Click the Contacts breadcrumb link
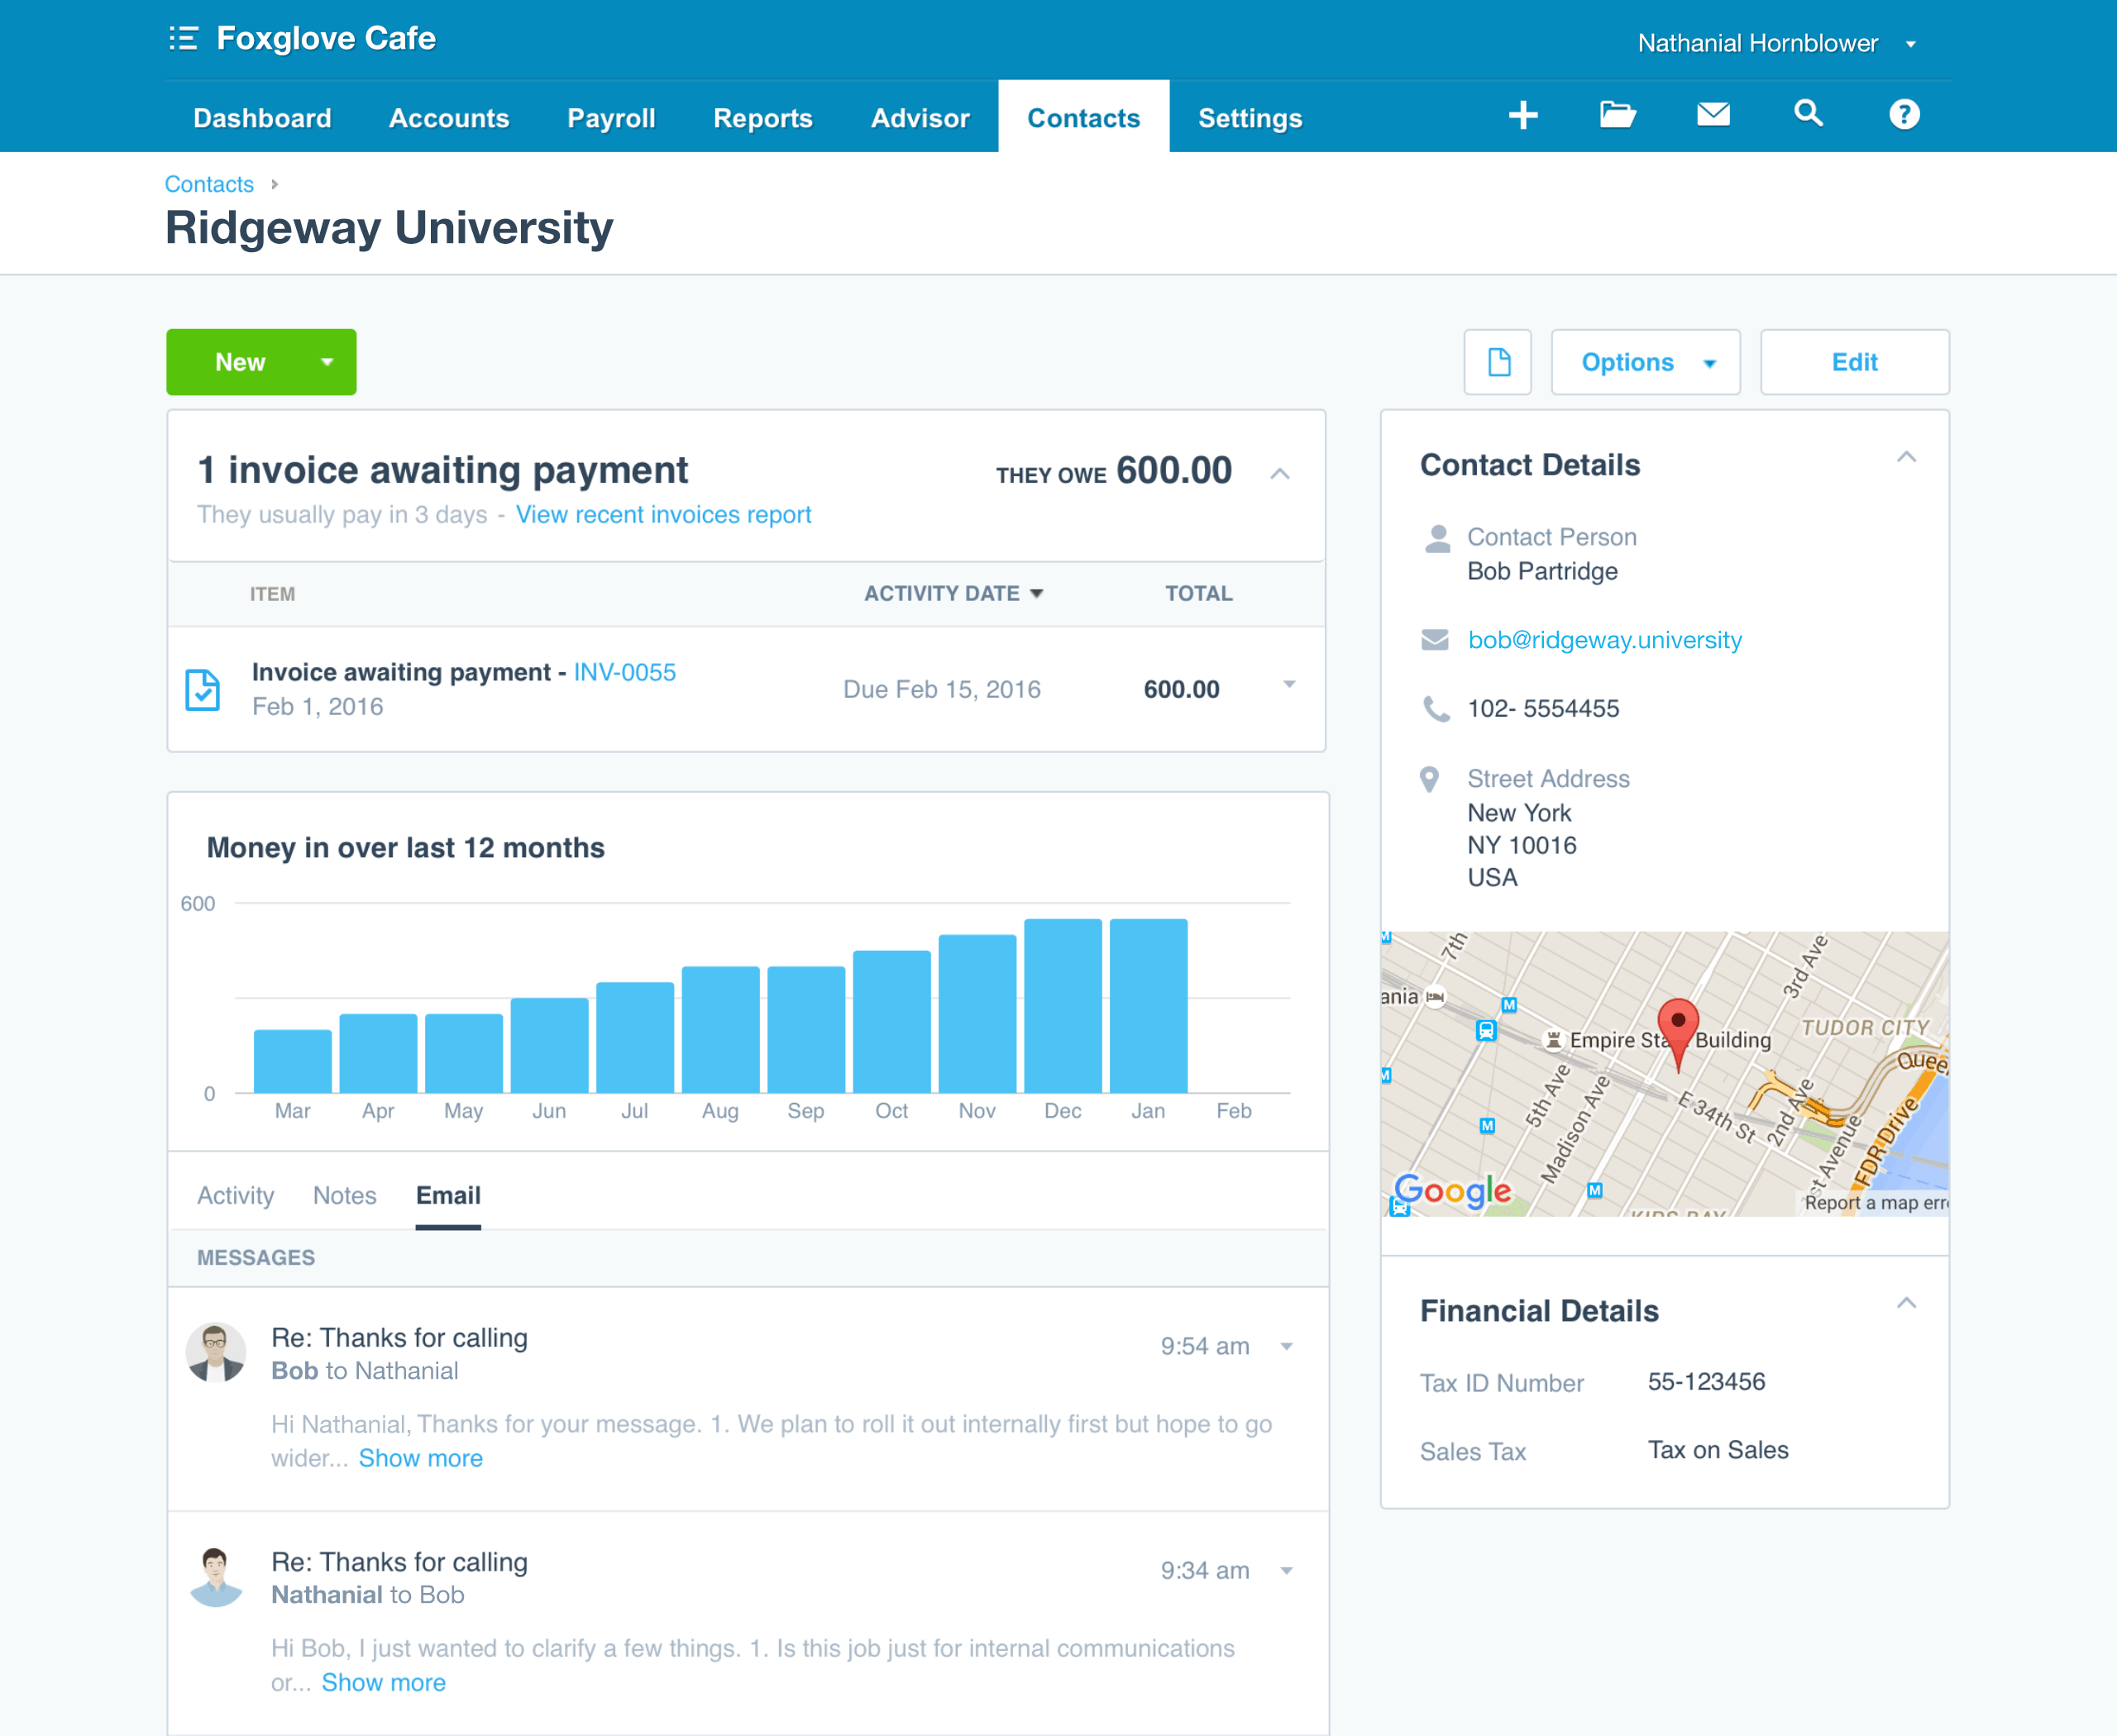Viewport: 2117px width, 1736px height. click(x=209, y=185)
